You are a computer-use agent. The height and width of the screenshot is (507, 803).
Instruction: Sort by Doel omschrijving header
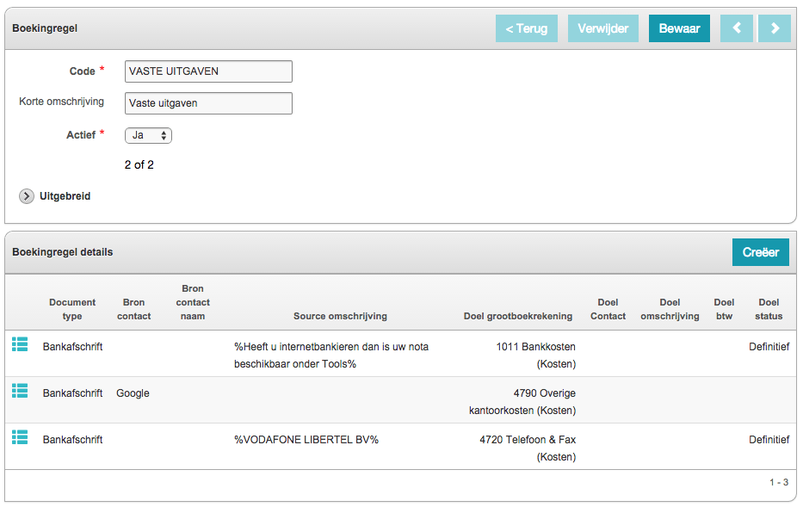[670, 309]
